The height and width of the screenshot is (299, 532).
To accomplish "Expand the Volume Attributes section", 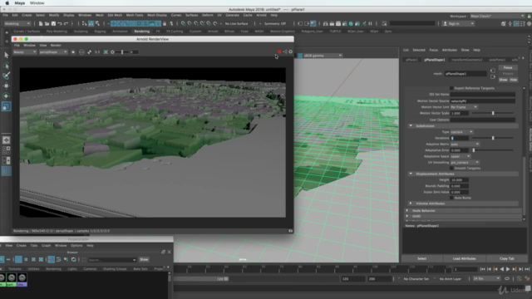I will tap(411, 203).
